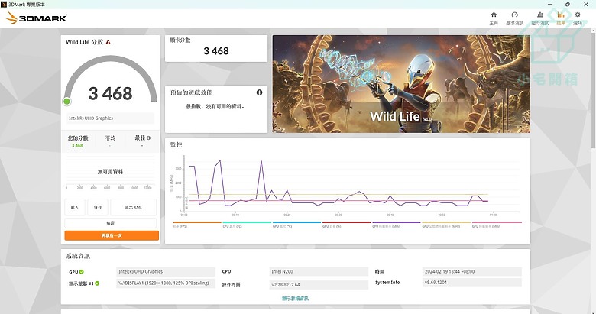Toggle the blue GPU temperature (°C) legend
The image size is (596, 314).
296,225
